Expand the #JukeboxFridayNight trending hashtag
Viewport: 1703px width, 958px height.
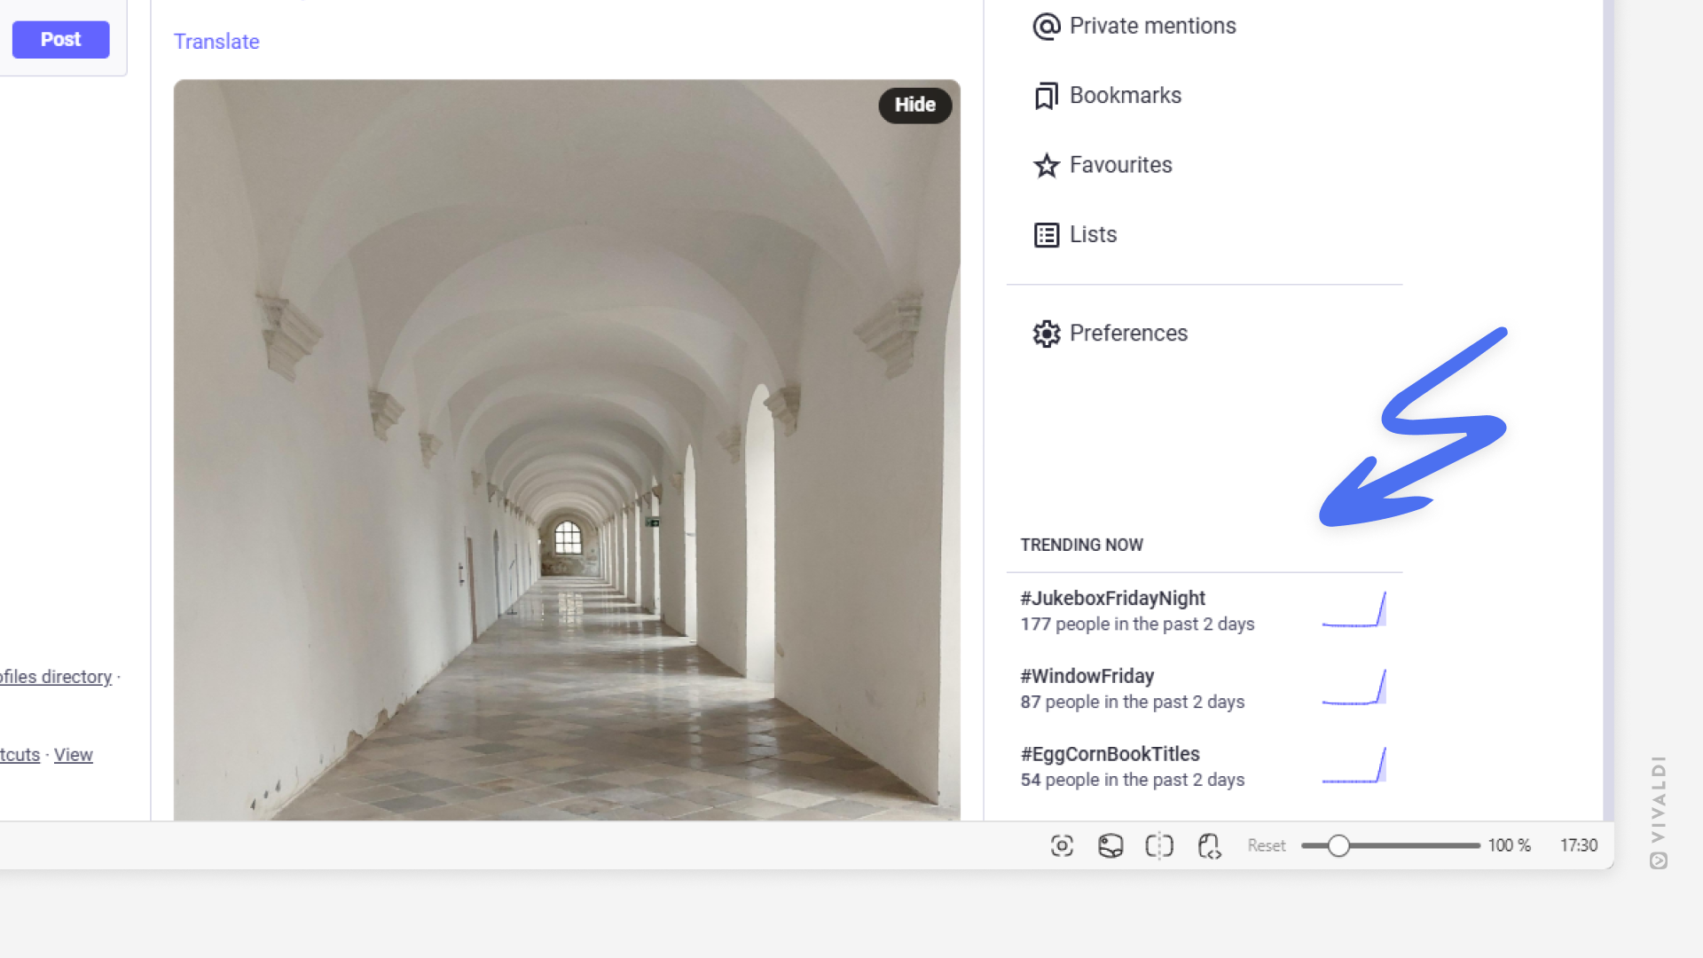click(x=1112, y=598)
